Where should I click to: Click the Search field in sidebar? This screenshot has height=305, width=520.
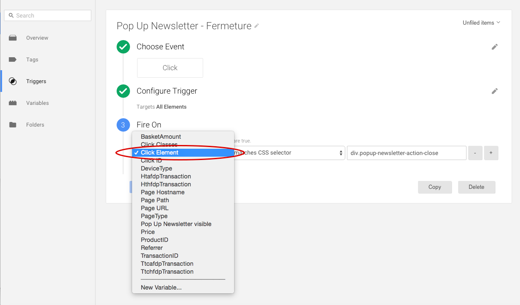[x=48, y=15]
